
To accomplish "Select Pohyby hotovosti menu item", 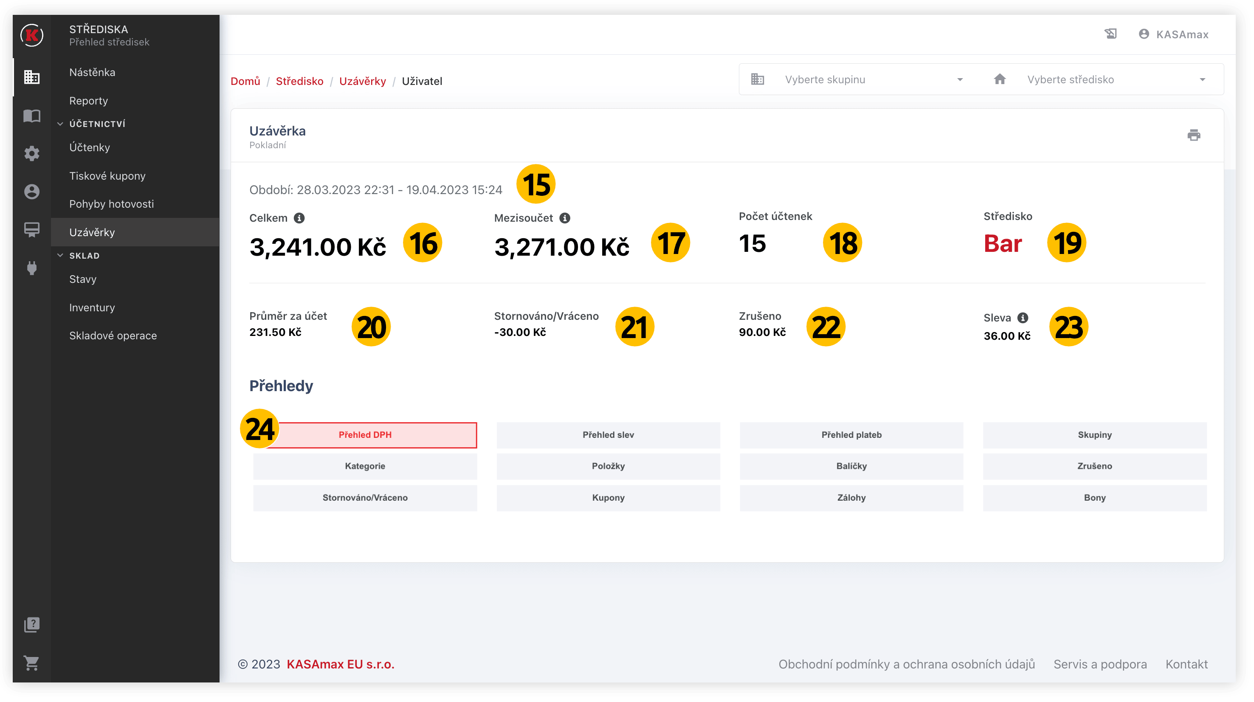I will 112,204.
